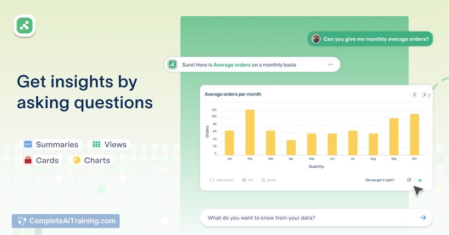
Task: Go to next chart with right chevron
Action: click(424, 95)
